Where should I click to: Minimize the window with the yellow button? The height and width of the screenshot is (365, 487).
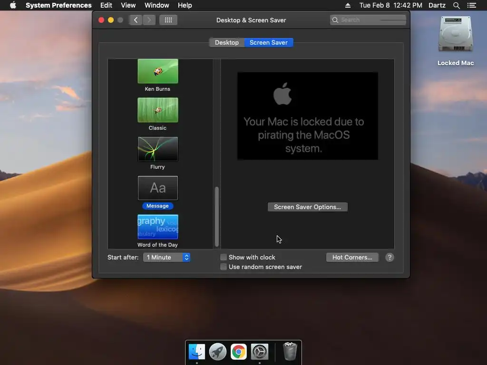point(111,20)
